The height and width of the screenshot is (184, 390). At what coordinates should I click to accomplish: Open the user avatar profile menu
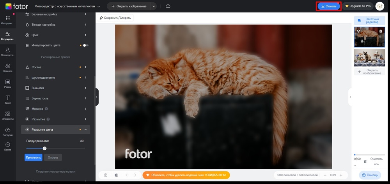[x=379, y=6]
